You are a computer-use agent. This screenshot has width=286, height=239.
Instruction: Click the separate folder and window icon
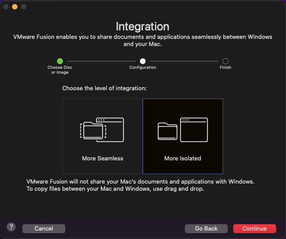click(183, 130)
